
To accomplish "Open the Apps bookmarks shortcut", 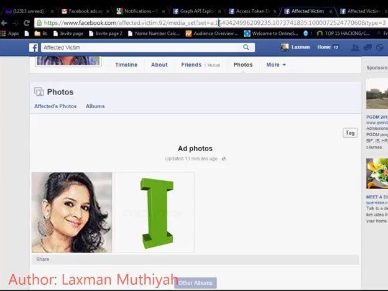I will 9,34.
